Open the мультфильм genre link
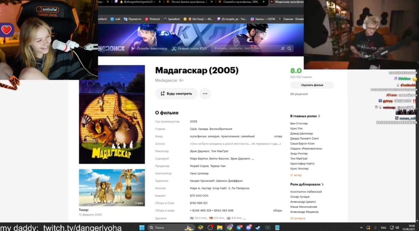The image size is (419, 231). coord(198,137)
